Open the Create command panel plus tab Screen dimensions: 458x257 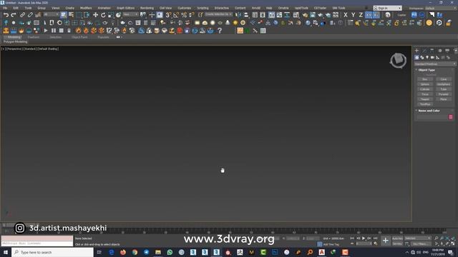click(x=416, y=51)
